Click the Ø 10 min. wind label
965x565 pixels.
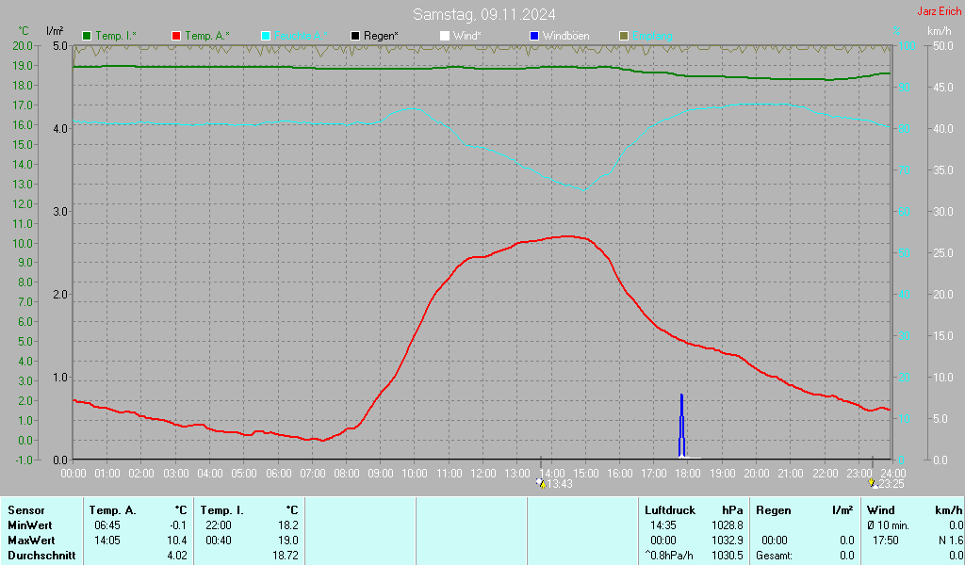click(x=888, y=525)
